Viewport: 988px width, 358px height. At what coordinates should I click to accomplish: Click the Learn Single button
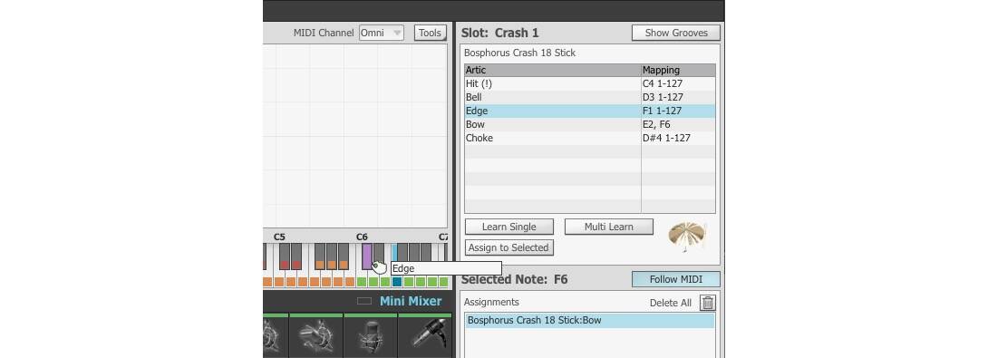(509, 227)
